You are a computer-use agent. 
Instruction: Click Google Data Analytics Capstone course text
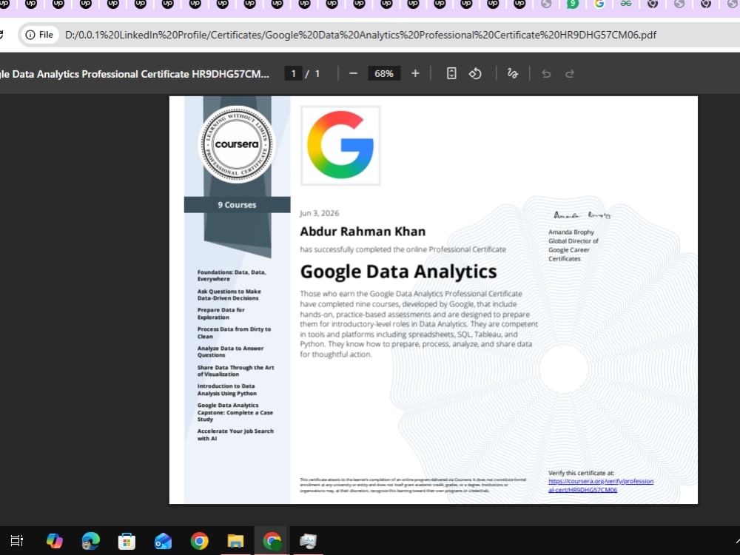[x=235, y=412]
